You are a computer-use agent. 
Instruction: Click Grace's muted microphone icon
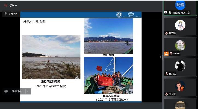[x=171, y=54]
